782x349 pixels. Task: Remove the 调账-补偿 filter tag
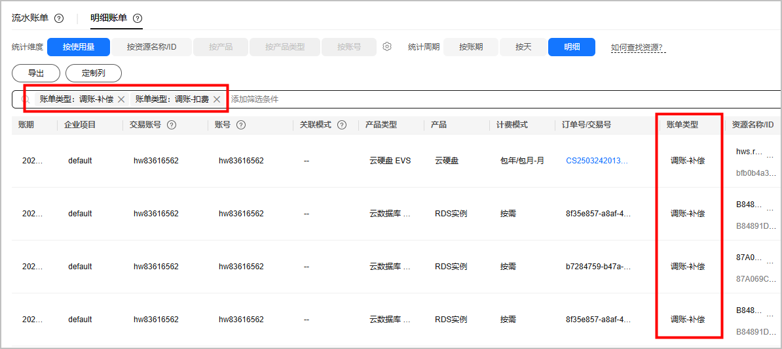click(x=121, y=99)
